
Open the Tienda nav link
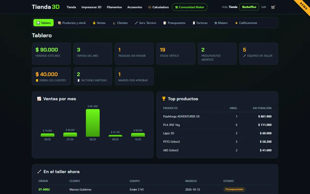pos(71,7)
